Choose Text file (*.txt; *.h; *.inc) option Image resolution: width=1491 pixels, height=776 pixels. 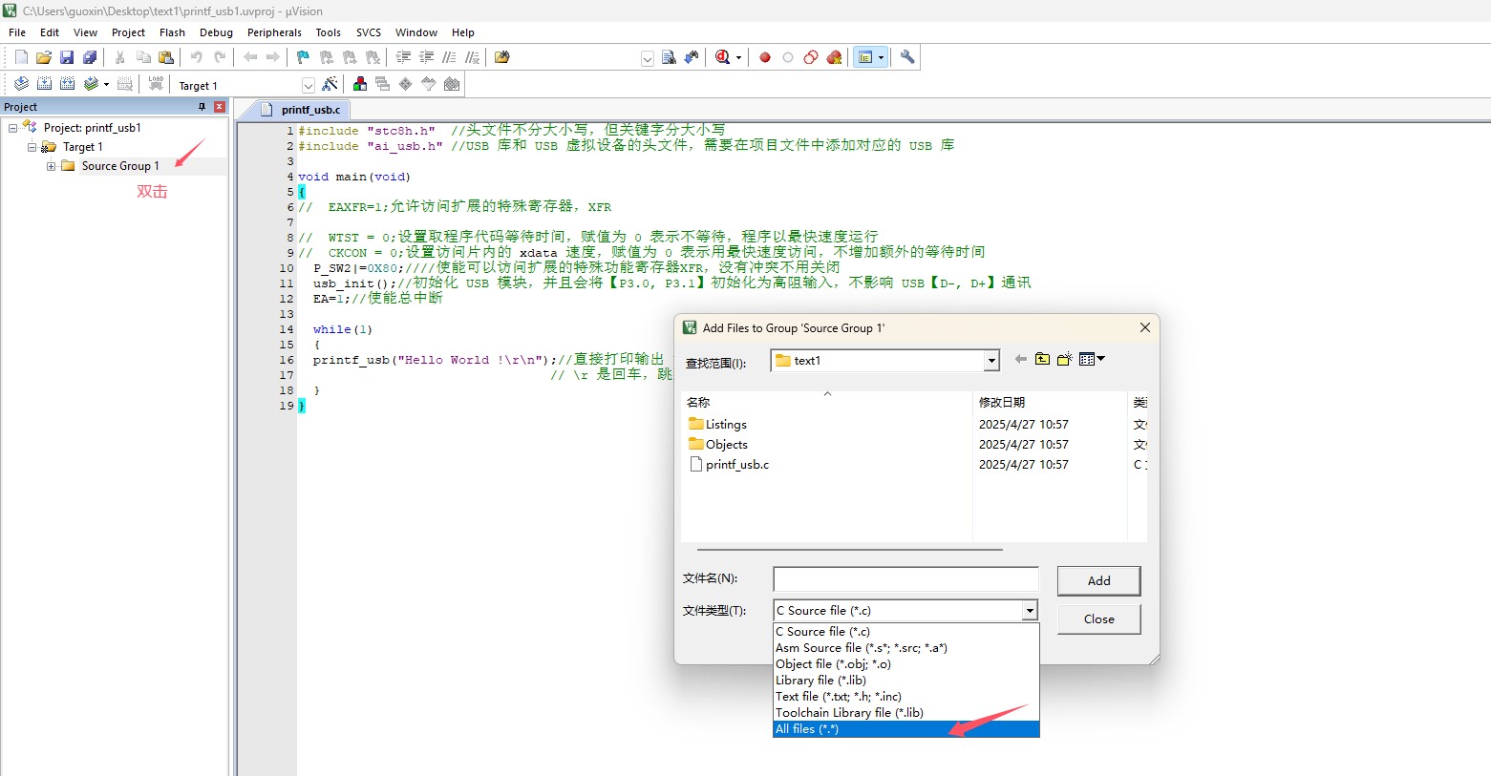[x=905, y=697]
